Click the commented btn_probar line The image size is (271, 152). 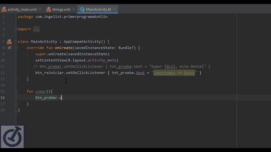tap(122, 67)
